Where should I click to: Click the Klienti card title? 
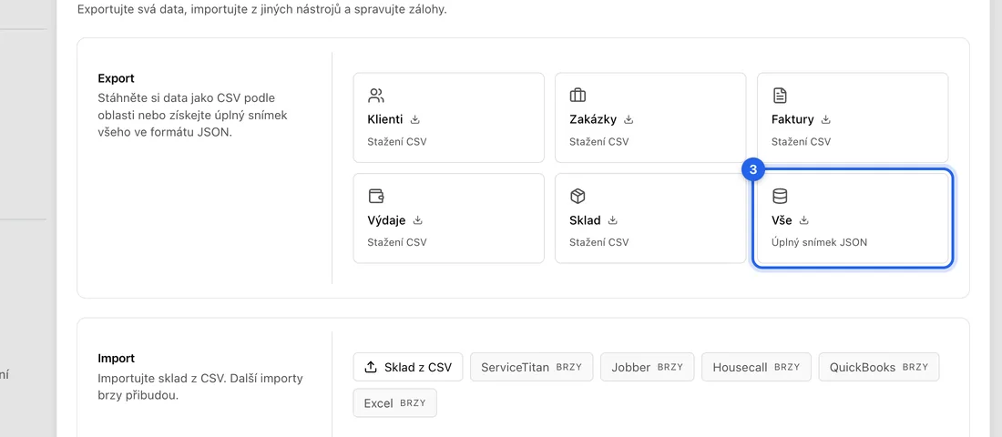[x=385, y=119]
